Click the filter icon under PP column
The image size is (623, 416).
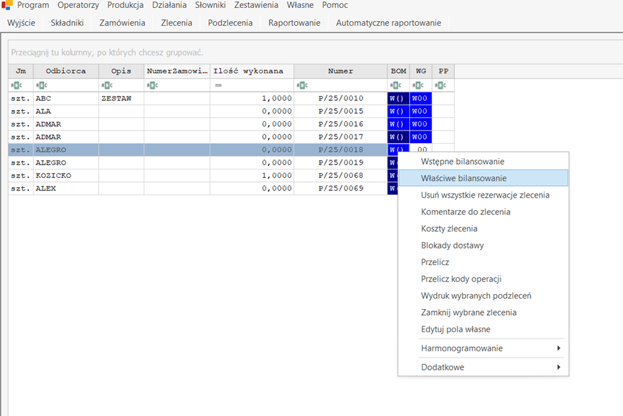(x=440, y=85)
